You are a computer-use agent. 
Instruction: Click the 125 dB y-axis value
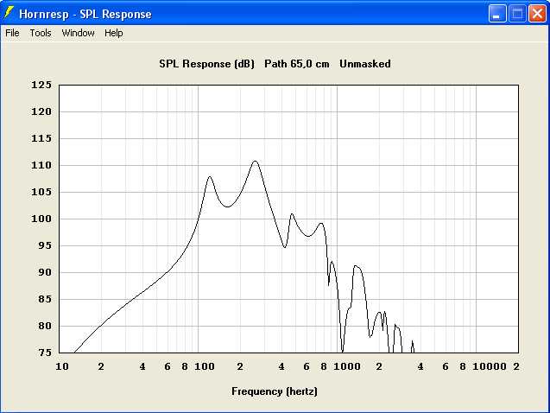(41, 85)
